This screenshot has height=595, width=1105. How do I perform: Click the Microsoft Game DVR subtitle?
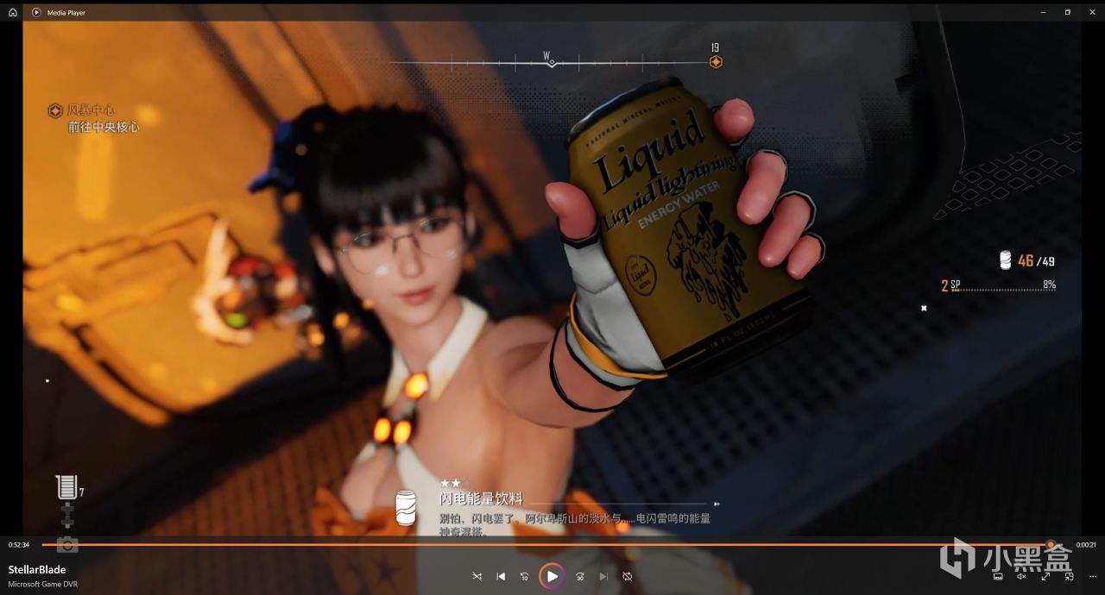(43, 584)
